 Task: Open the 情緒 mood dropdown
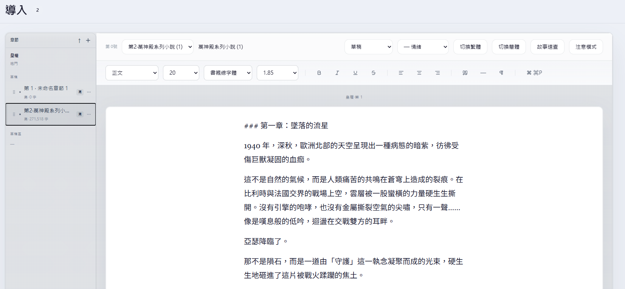click(423, 47)
